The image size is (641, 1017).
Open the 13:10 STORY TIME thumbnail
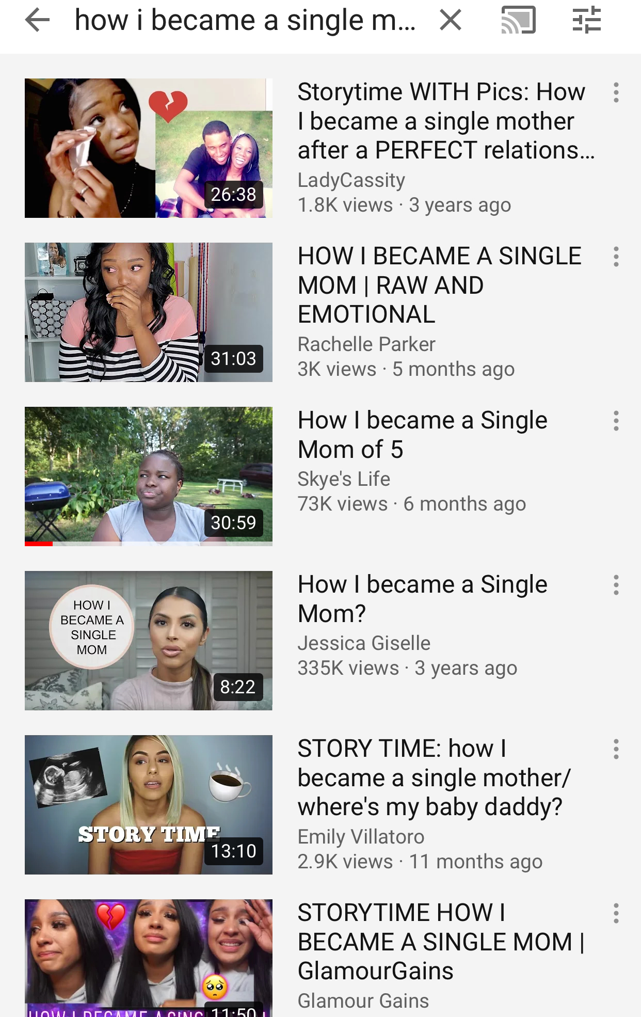point(149,805)
